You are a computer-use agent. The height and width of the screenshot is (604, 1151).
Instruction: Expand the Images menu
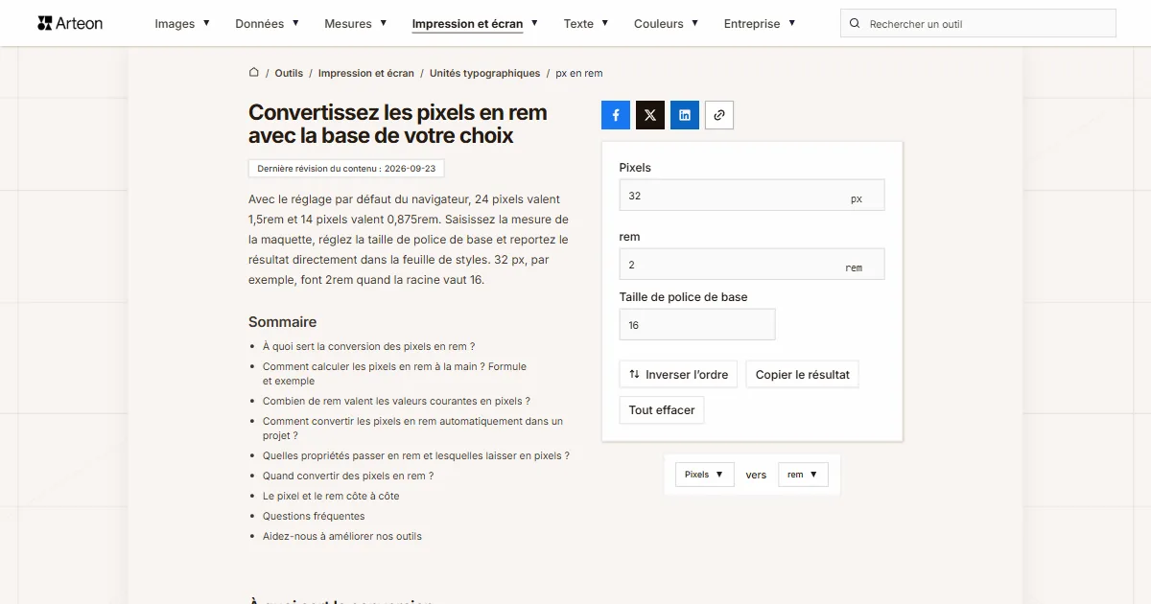pyautogui.click(x=182, y=24)
